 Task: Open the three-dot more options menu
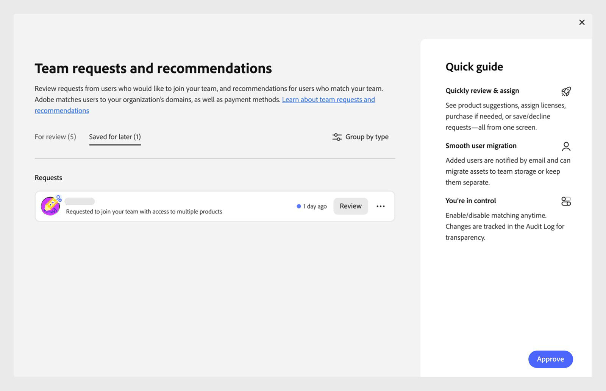coord(381,206)
